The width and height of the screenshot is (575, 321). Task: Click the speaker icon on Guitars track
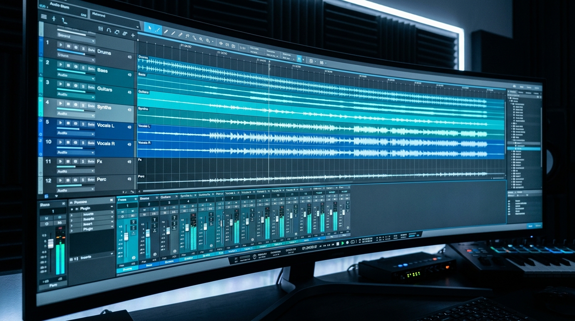130,92
